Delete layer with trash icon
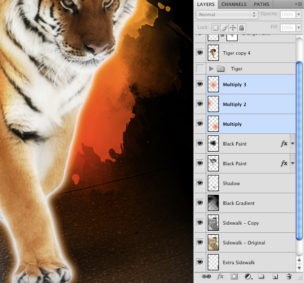The height and width of the screenshot is (283, 304). pyautogui.click(x=289, y=276)
